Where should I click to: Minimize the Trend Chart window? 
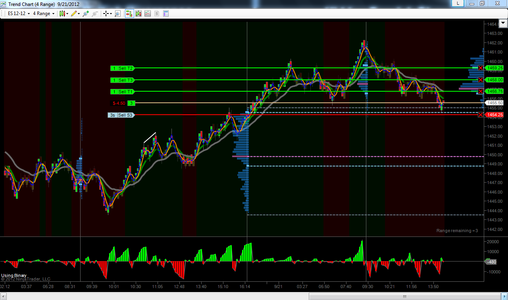(x=471, y=3)
